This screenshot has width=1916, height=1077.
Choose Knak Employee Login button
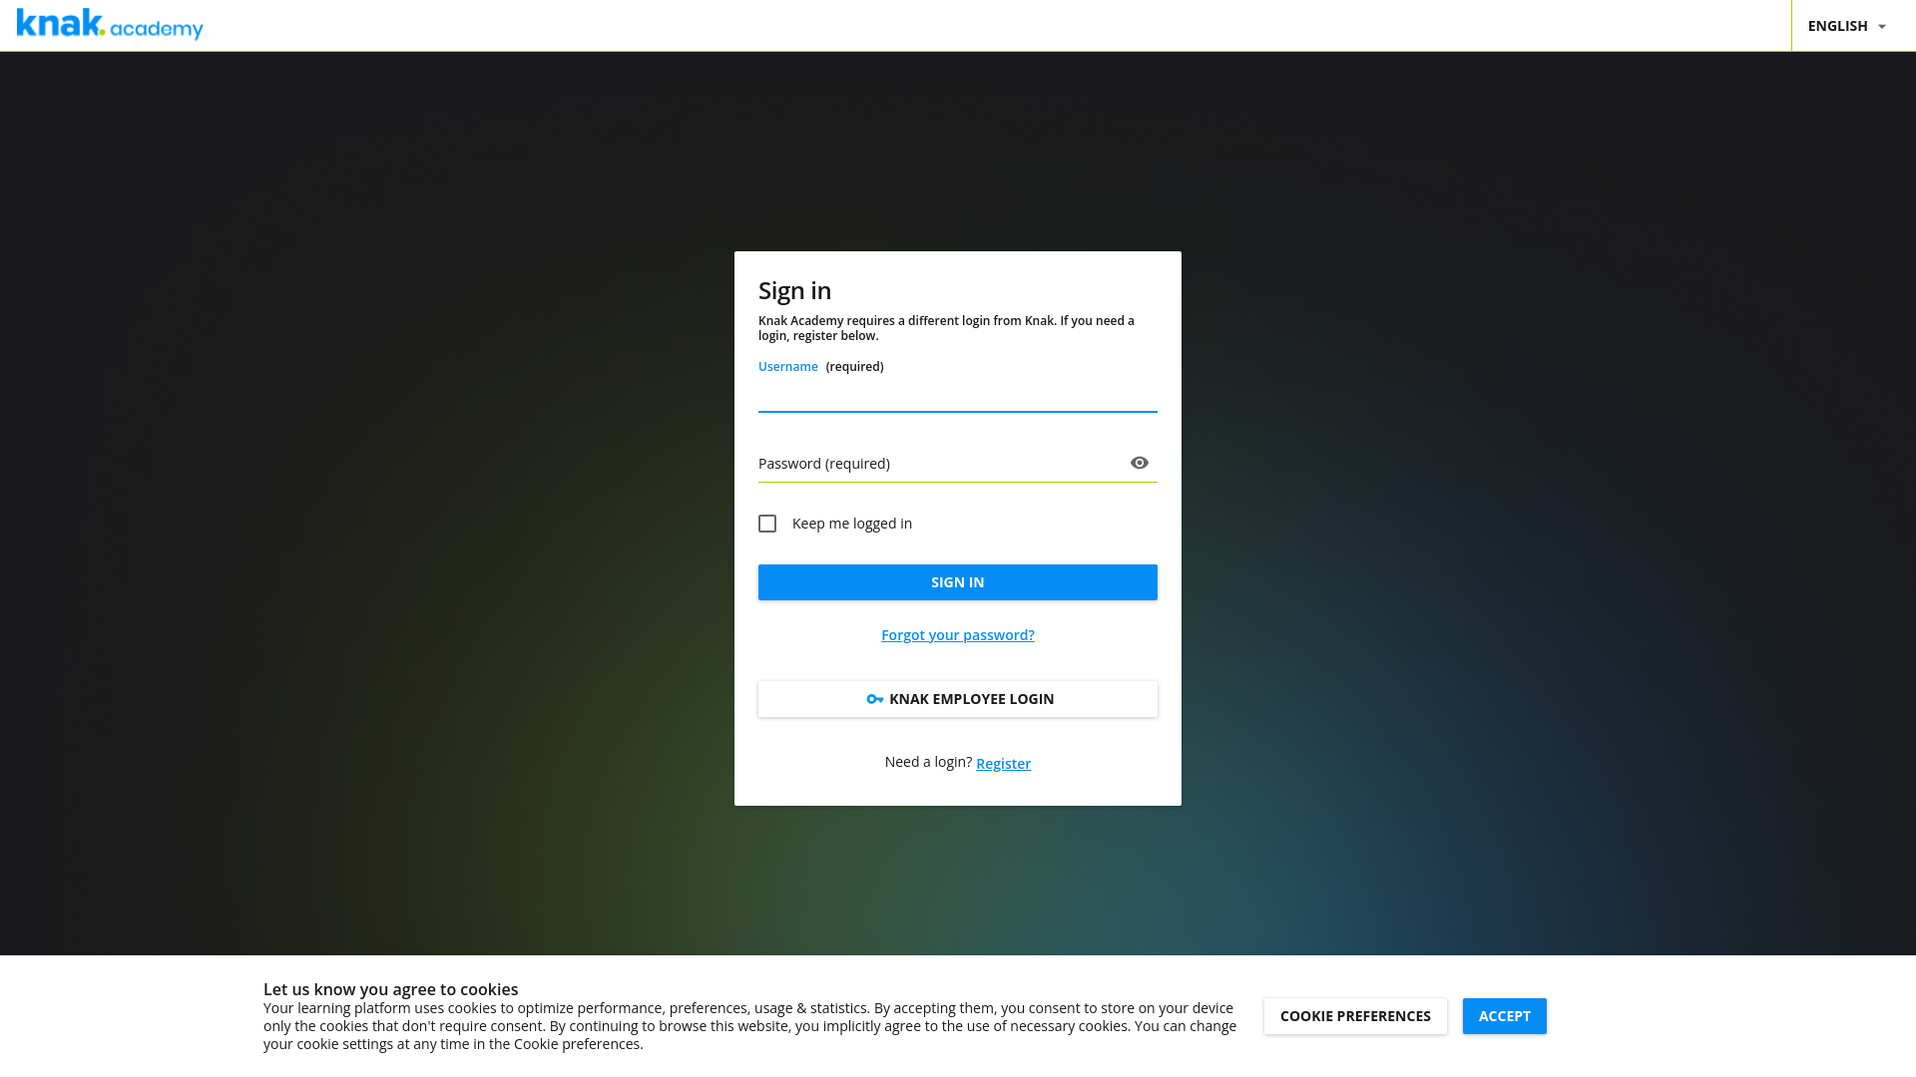958,699
